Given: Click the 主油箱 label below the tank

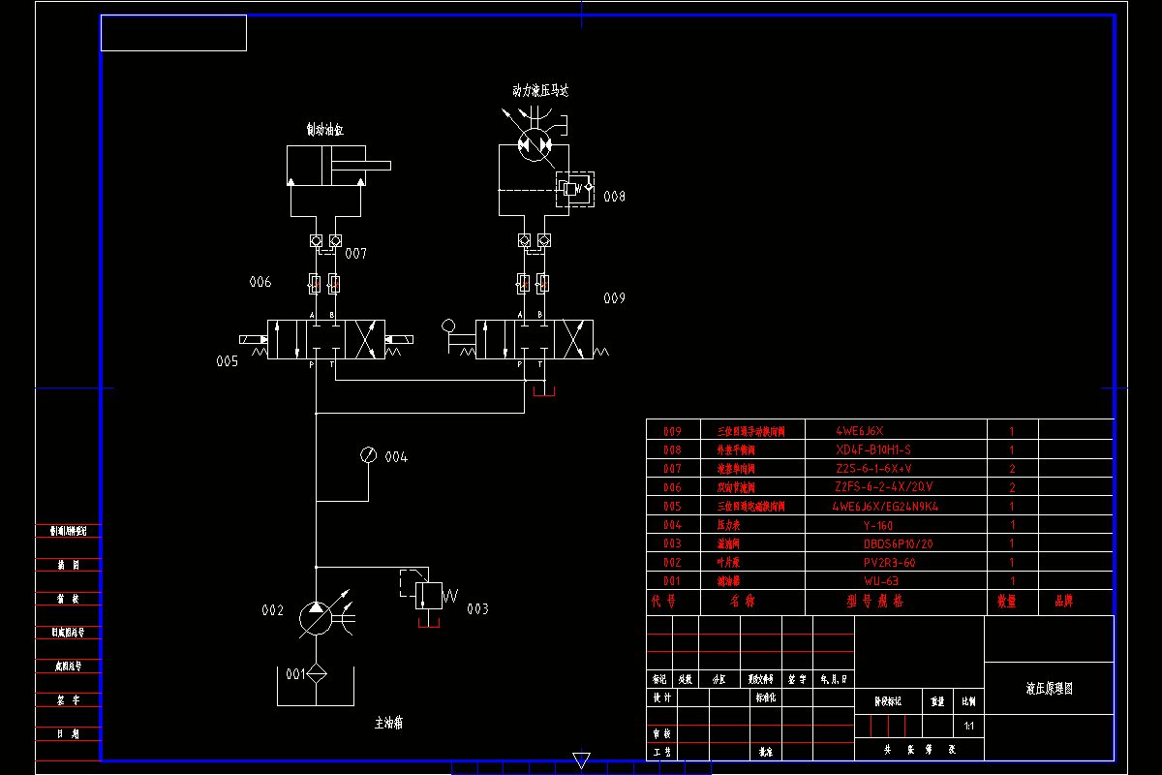Looking at the screenshot, I should point(389,723).
